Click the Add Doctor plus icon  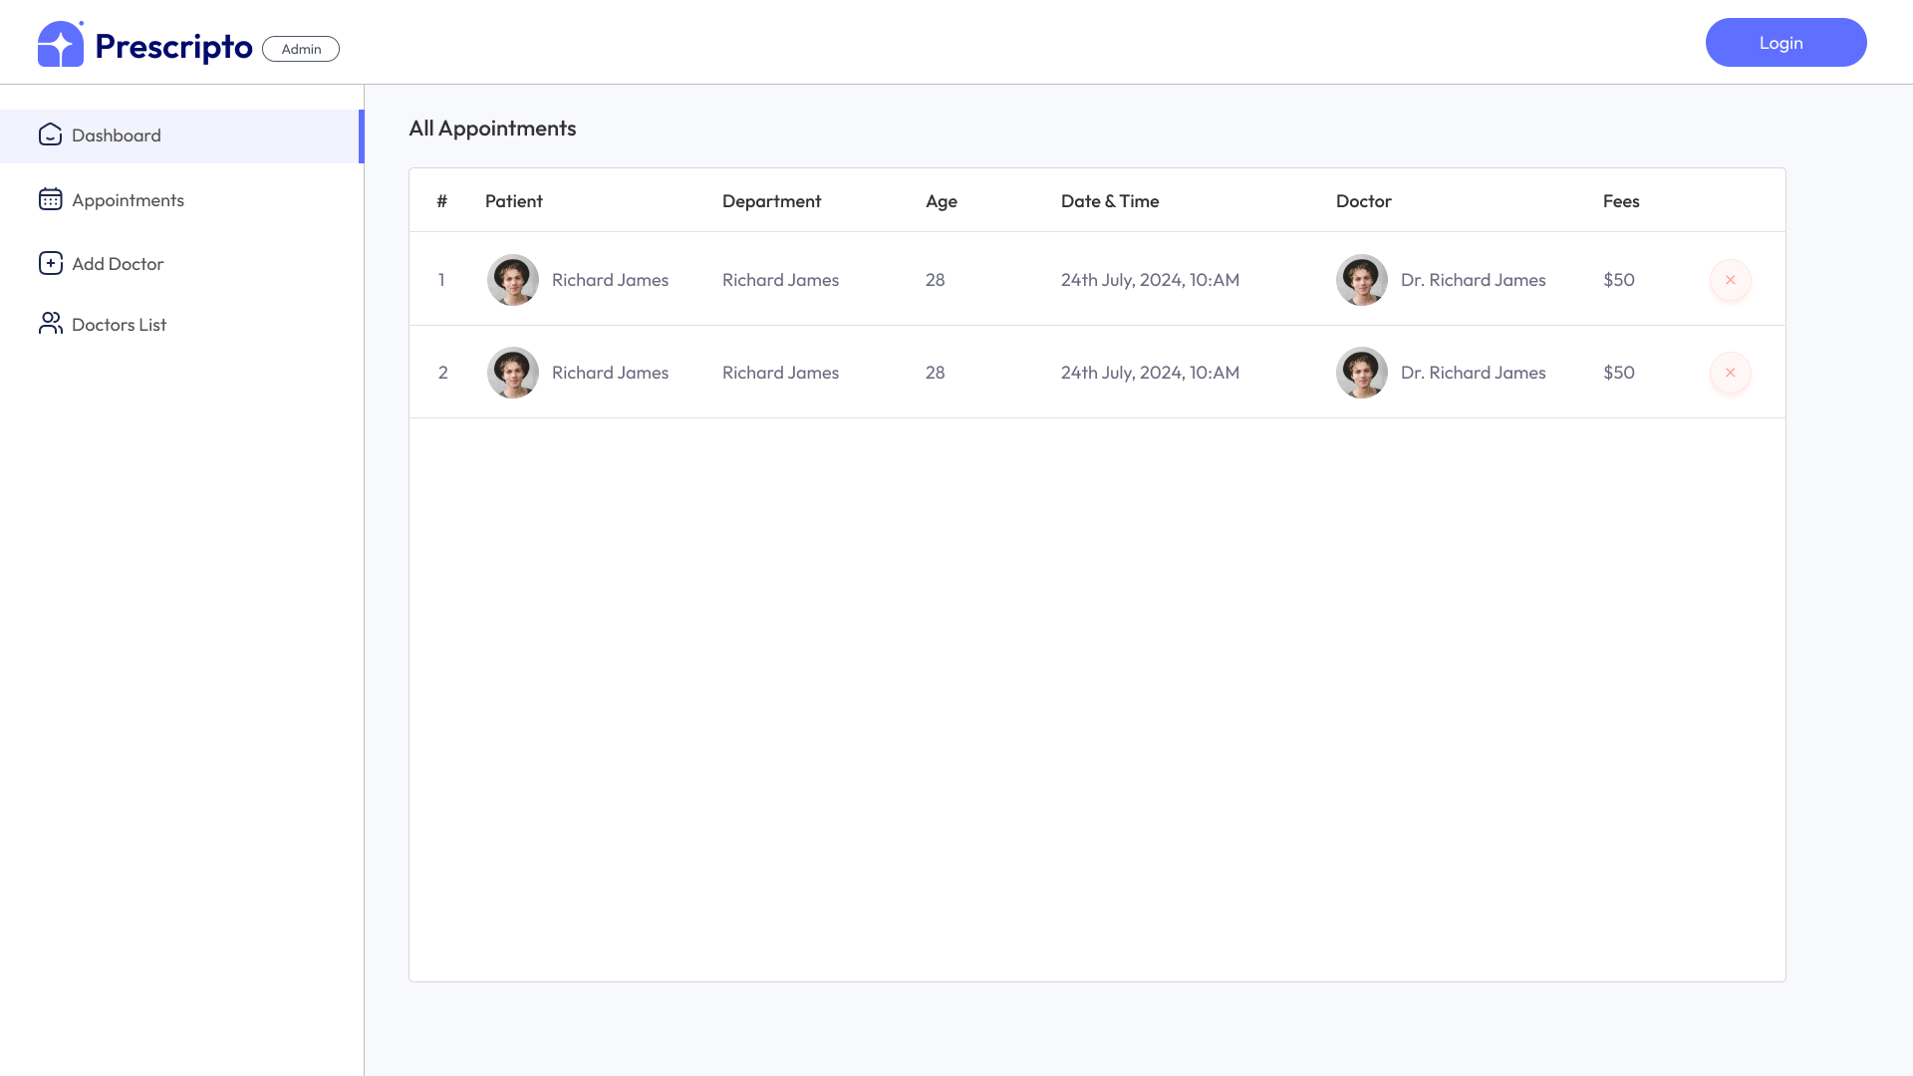(x=51, y=263)
